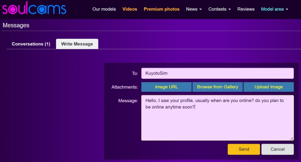The height and width of the screenshot is (162, 301).
Task: Expand the Model area dropdown
Action: click(x=274, y=9)
